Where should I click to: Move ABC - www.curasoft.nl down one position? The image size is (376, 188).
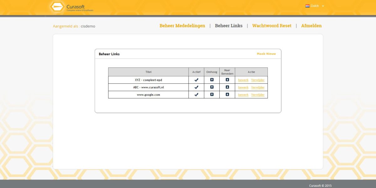coord(228,87)
